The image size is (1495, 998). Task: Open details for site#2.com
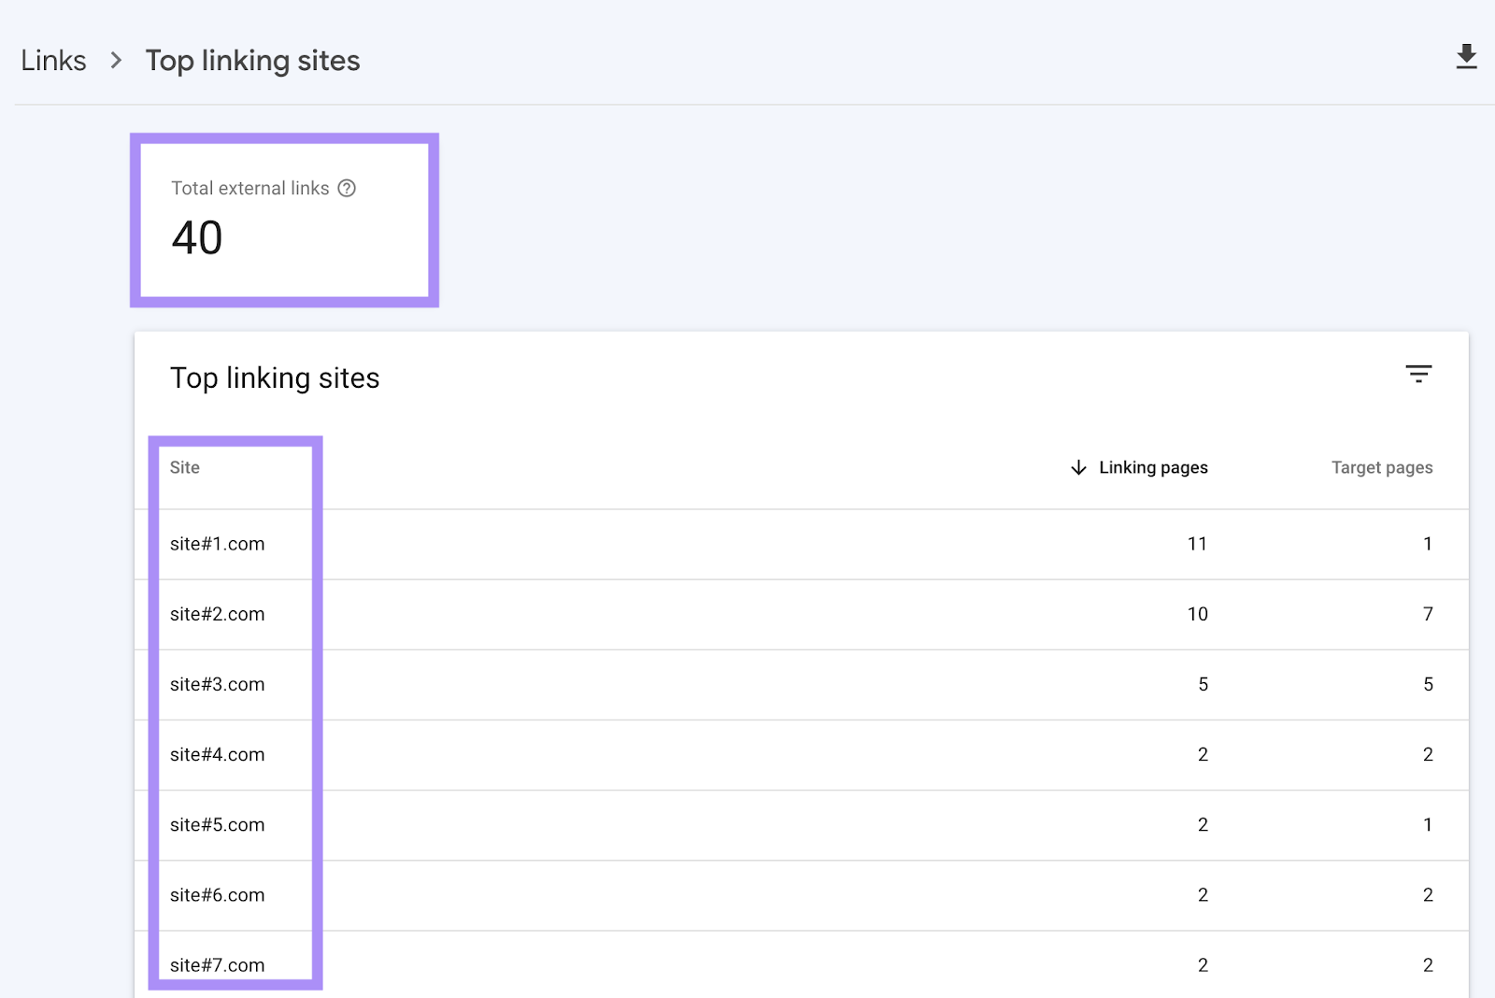click(217, 614)
